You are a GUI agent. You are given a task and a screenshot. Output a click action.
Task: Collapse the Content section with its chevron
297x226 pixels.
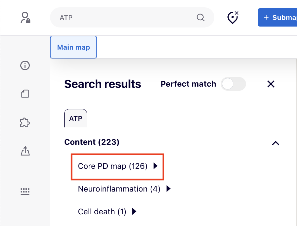click(x=275, y=143)
